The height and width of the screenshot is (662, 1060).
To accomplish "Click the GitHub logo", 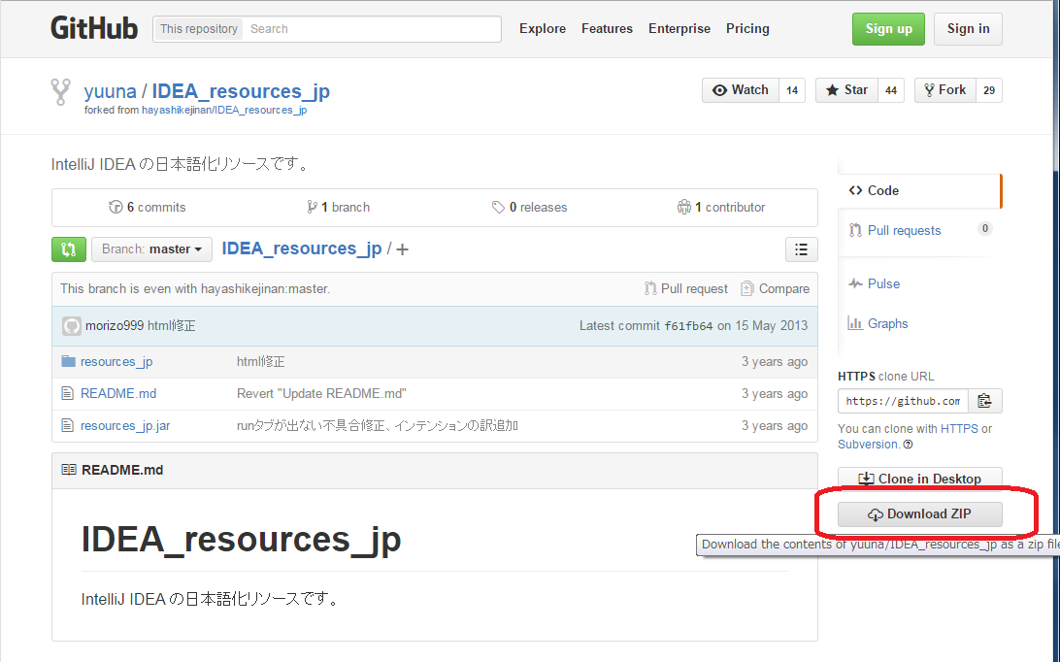I will click(x=94, y=28).
